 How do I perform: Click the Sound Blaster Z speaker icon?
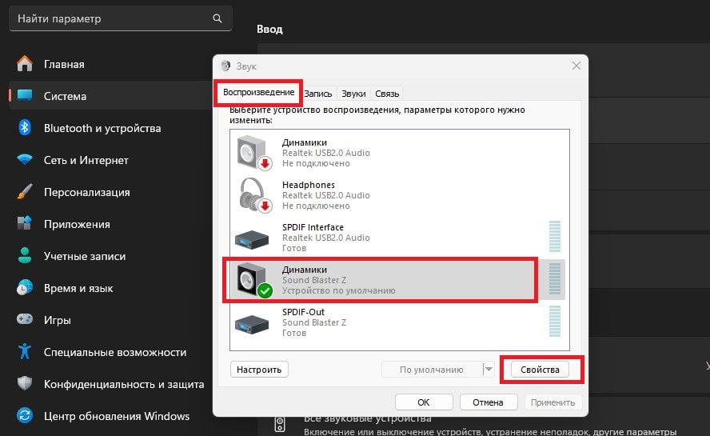coord(254,280)
